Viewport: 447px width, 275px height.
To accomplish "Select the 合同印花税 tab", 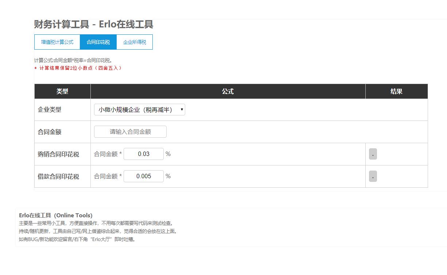I will [98, 42].
